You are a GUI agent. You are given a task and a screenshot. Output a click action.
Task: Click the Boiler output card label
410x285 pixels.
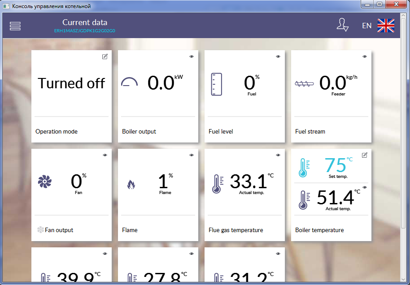[139, 131]
